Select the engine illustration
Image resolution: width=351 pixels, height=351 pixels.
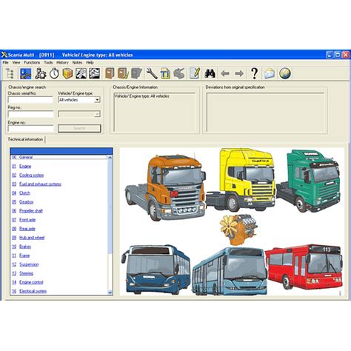coord(238,230)
